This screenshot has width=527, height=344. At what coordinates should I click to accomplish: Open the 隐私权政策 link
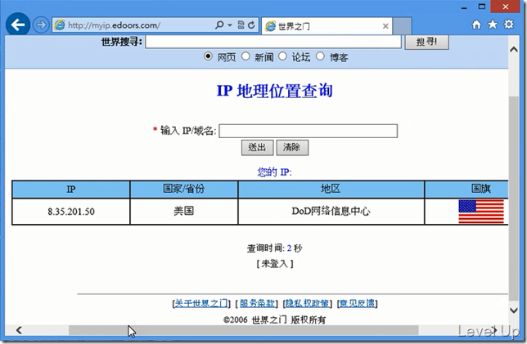coord(307,303)
